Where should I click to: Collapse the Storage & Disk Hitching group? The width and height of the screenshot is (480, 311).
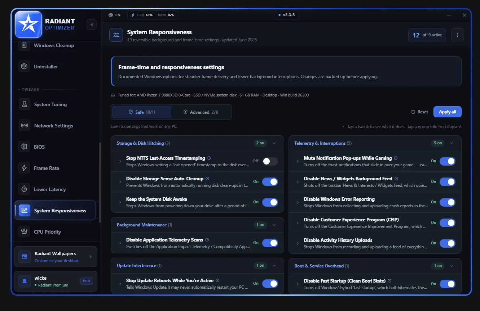[274, 143]
